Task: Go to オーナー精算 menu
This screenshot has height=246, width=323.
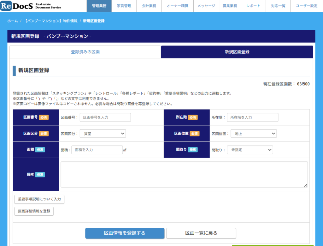Action: coord(177,6)
